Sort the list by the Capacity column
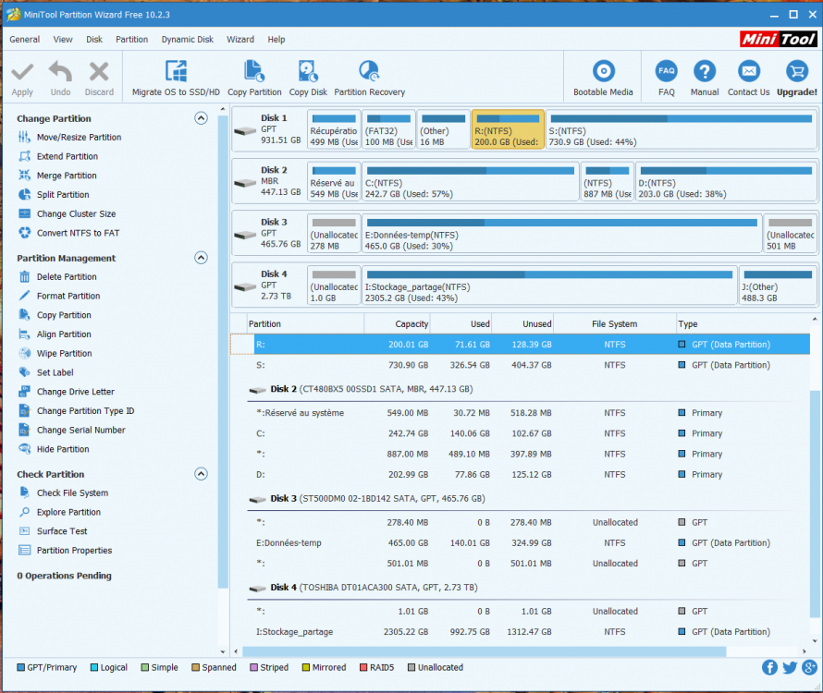Image resolution: width=823 pixels, height=693 pixels. [x=398, y=324]
